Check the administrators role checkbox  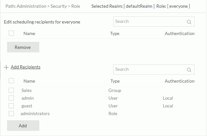(x=11, y=113)
